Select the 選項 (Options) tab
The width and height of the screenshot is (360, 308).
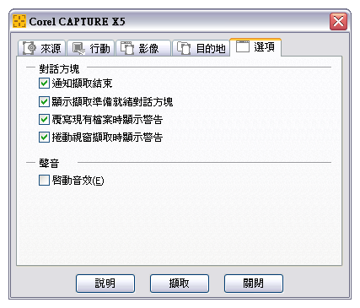(255, 47)
